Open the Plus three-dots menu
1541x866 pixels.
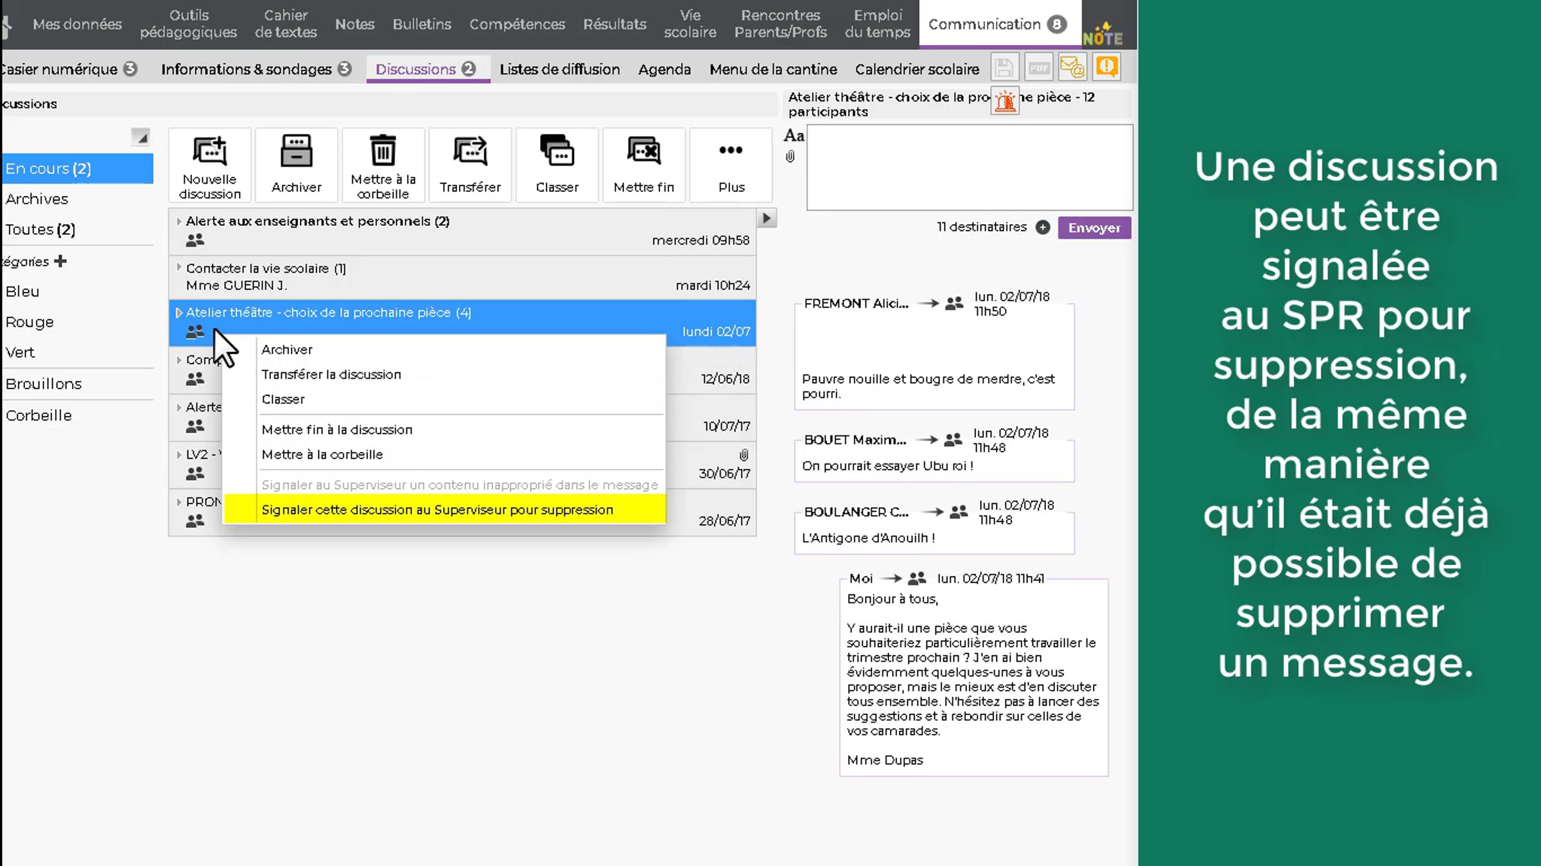[731, 150]
